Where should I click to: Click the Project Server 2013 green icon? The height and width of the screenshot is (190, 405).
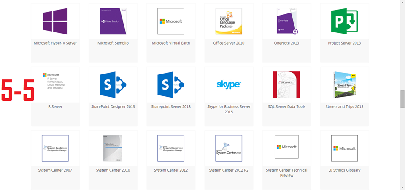point(344,21)
